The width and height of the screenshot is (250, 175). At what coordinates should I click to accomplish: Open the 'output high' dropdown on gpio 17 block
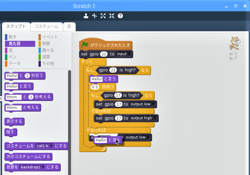click(143, 118)
